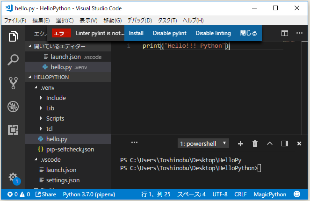This screenshot has width=310, height=201.
Task: Change encoding via UTF-8 status item
Action: coord(220,194)
